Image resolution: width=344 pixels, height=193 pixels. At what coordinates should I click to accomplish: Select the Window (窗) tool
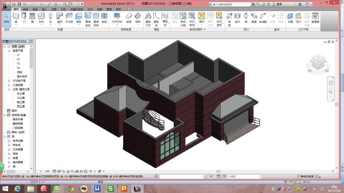[x=32, y=18]
